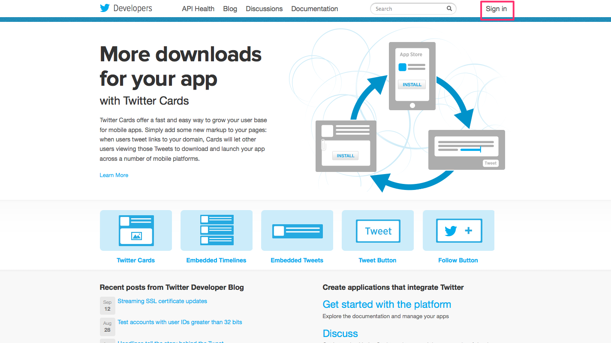Click the App Store phone illustration

pyautogui.click(x=412, y=76)
